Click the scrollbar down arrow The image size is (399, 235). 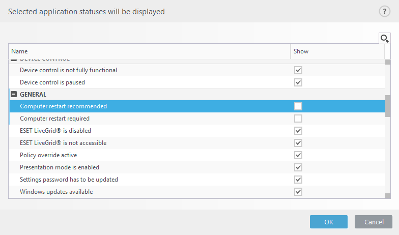pyautogui.click(x=388, y=196)
